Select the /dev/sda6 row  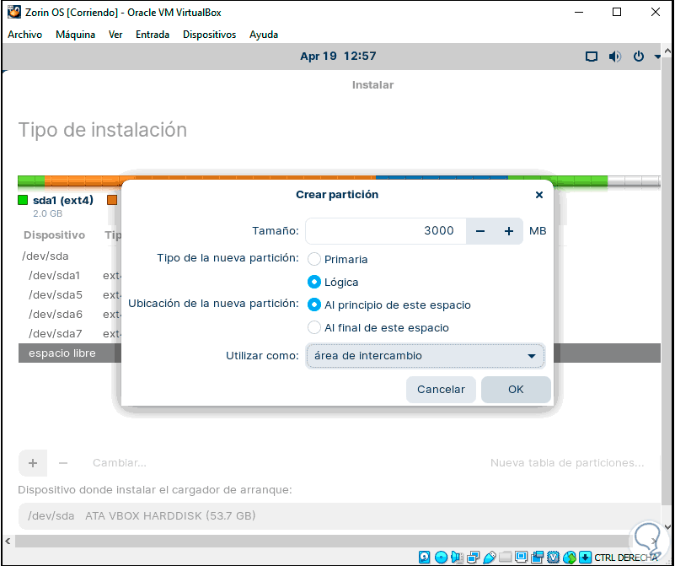(55, 315)
